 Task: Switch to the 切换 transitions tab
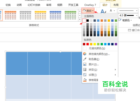(8, 5)
